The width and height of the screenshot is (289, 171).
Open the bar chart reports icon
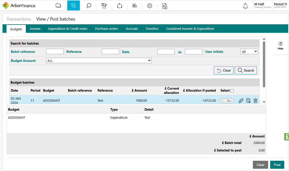click(135, 6)
